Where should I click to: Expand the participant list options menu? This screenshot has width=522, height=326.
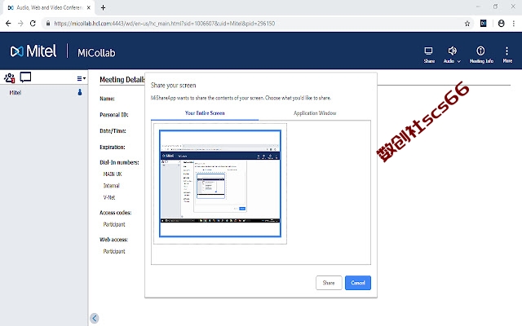pos(82,78)
